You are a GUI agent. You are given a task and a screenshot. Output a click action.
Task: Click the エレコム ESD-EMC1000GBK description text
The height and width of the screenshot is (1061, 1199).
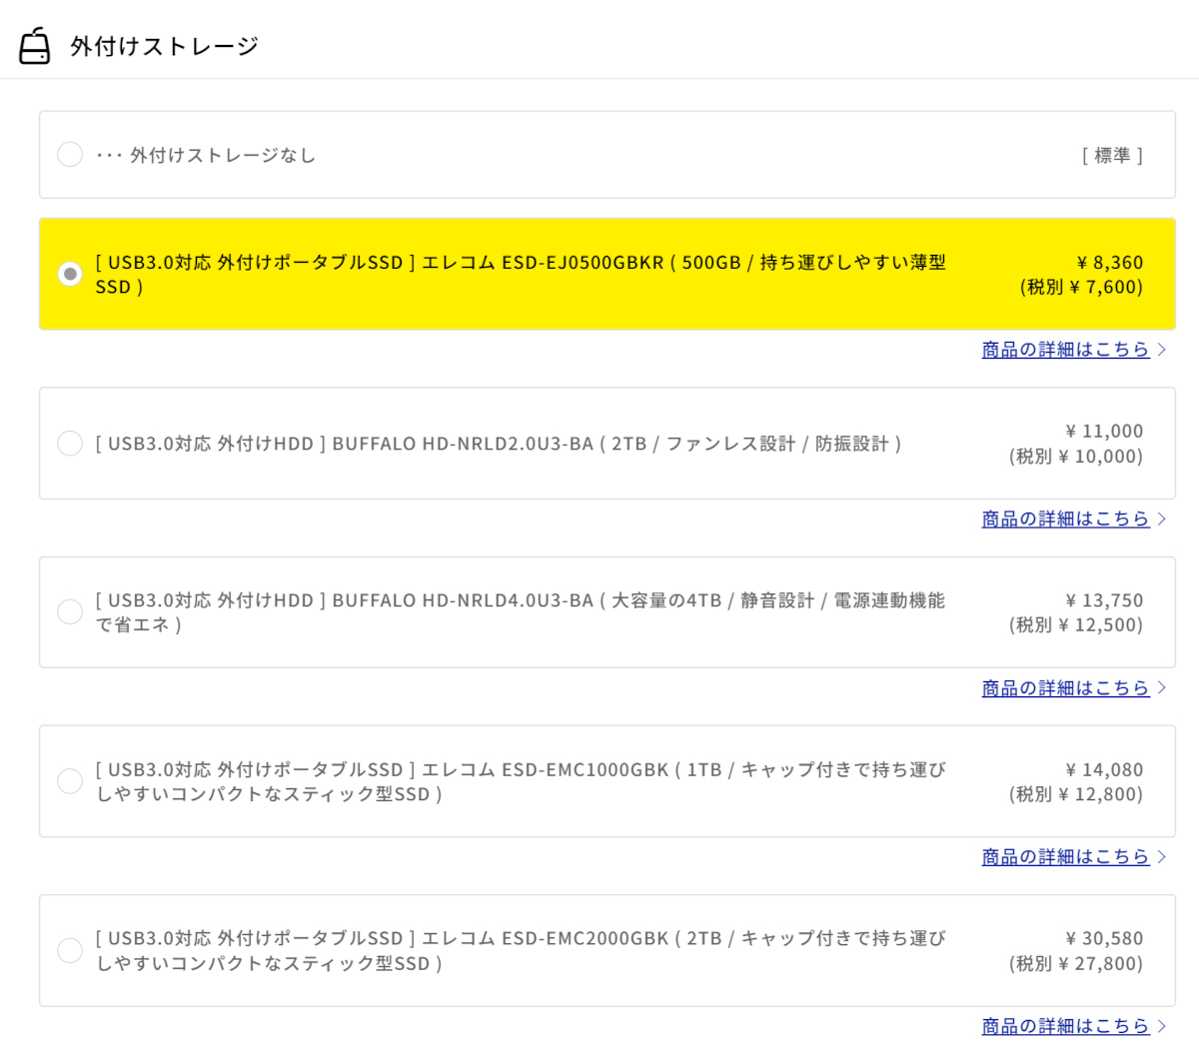(521, 782)
